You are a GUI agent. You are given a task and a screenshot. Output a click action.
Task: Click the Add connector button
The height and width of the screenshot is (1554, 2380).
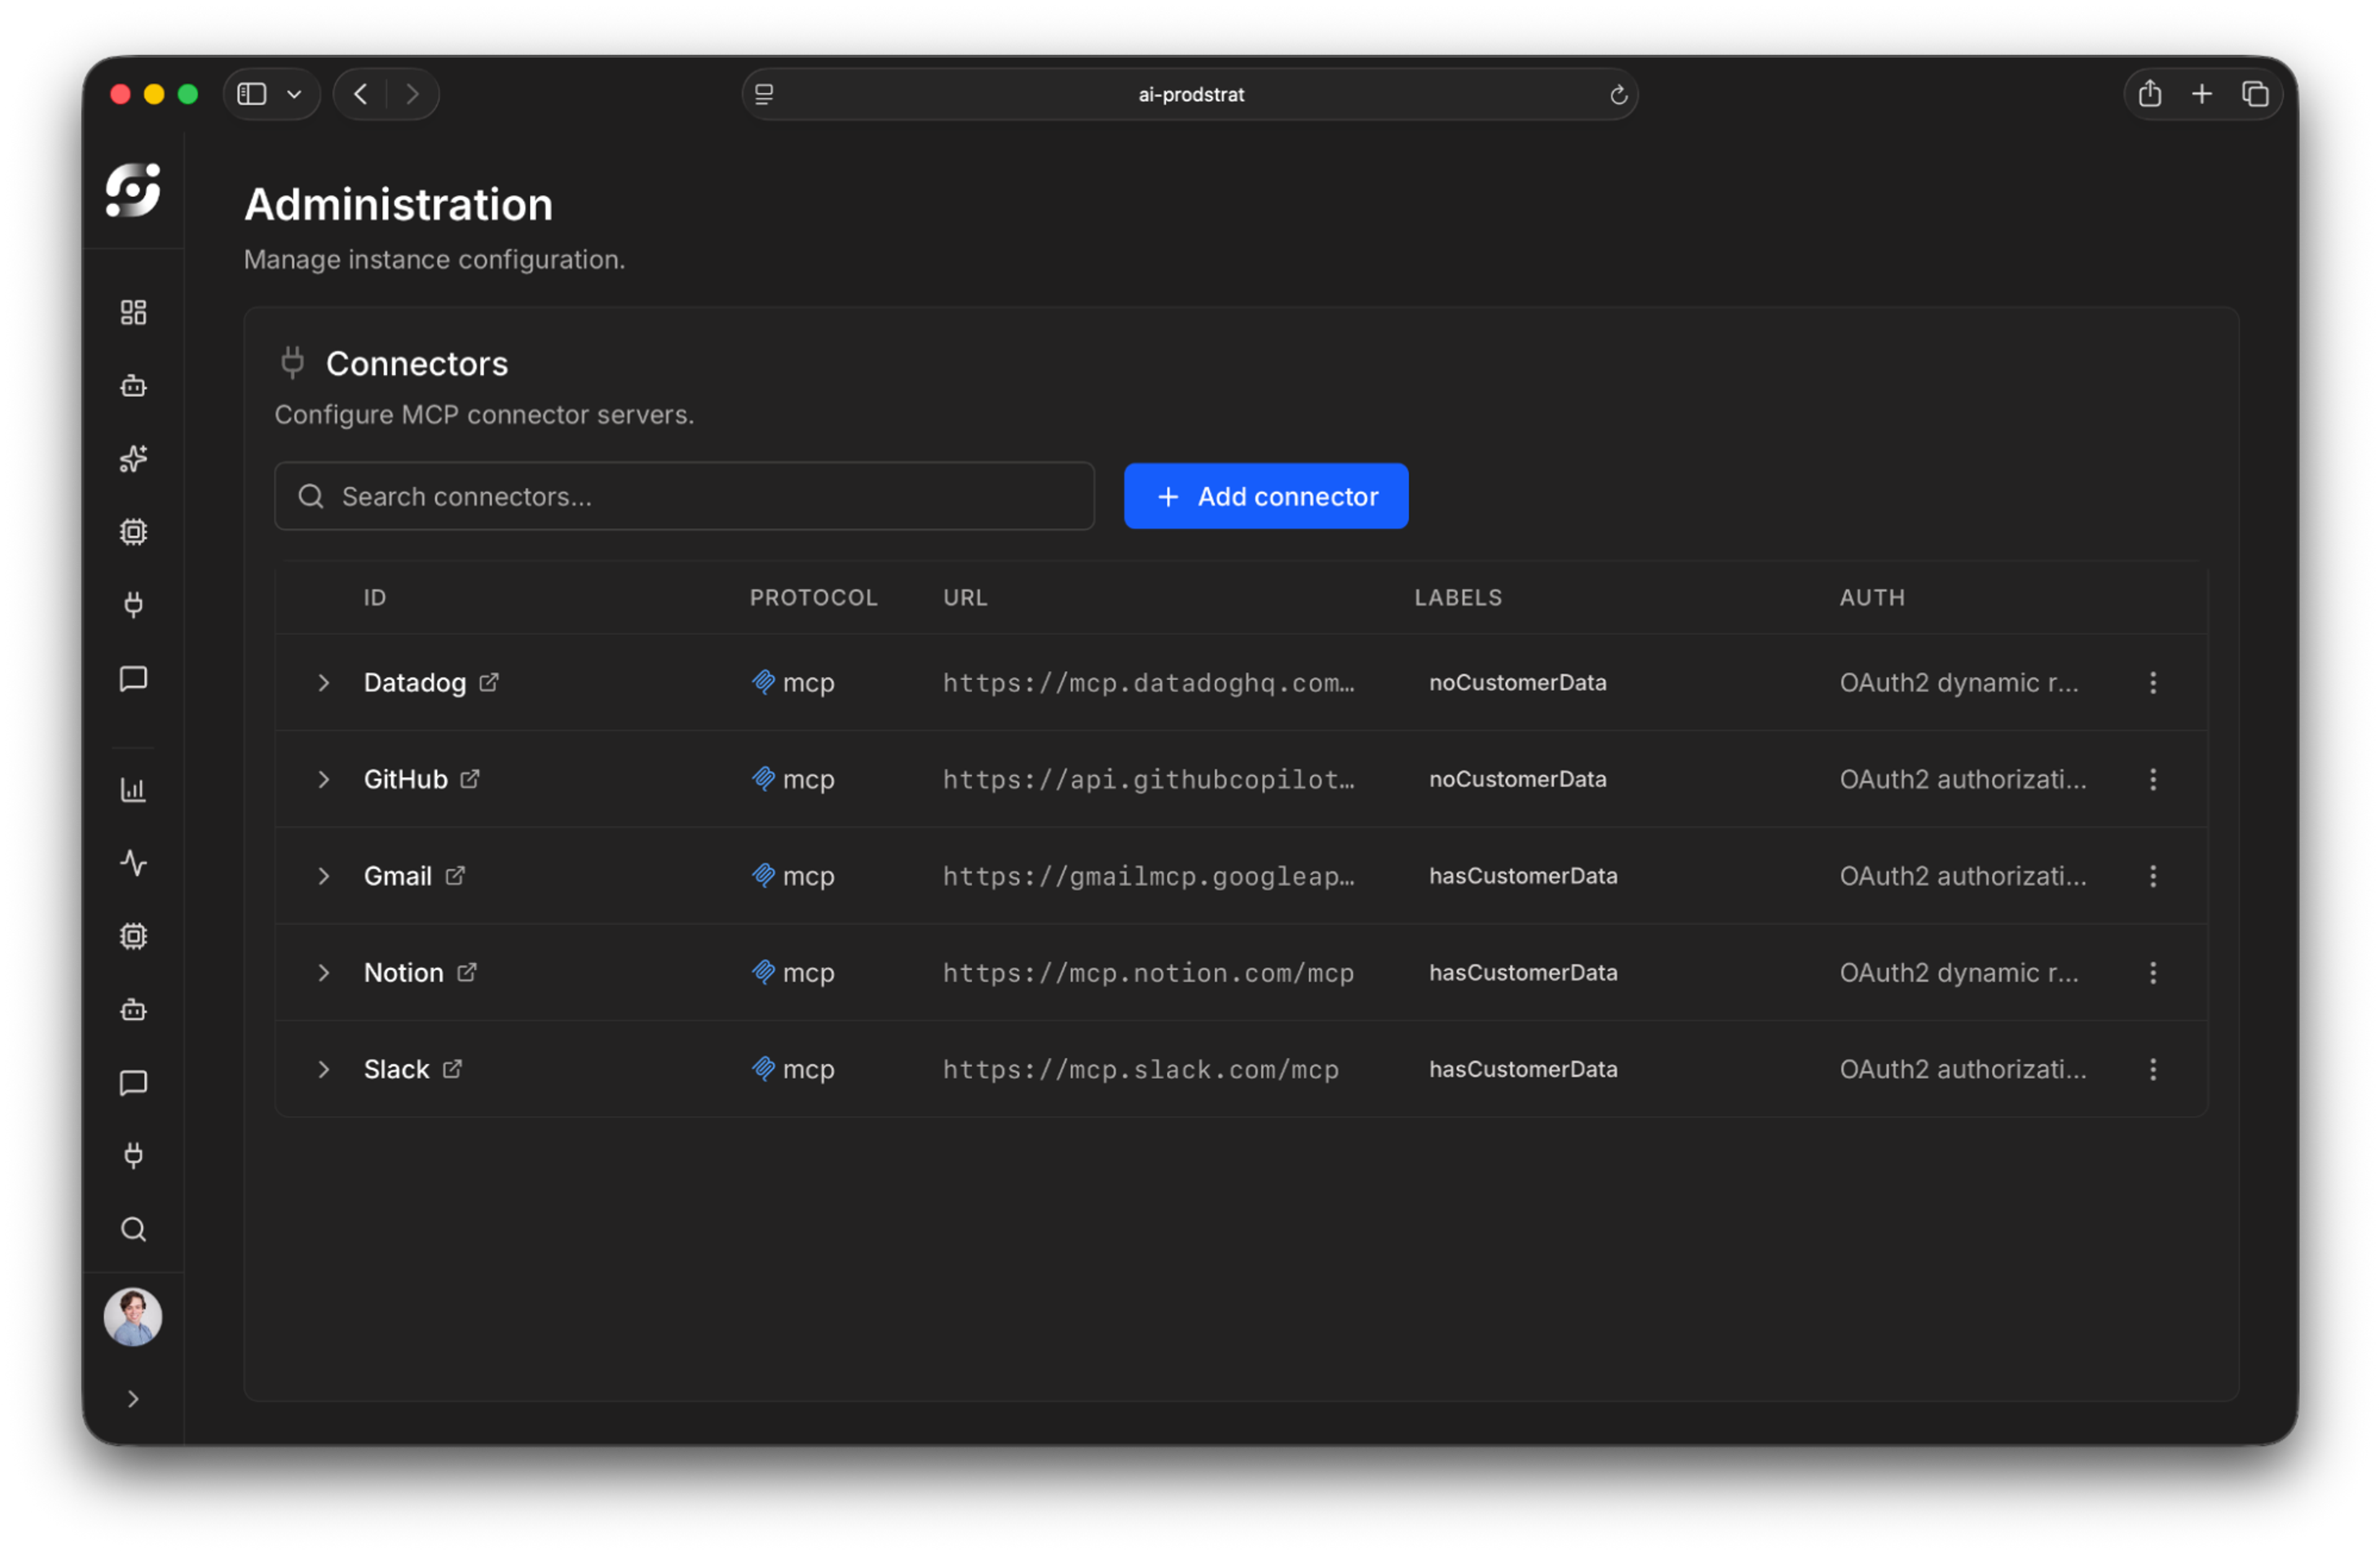pyautogui.click(x=1266, y=495)
